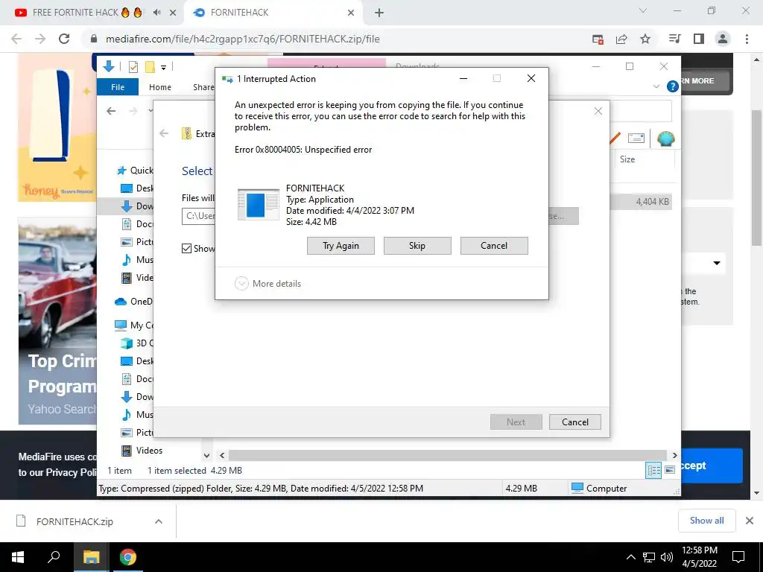The height and width of the screenshot is (572, 763).
Task: Open FORNITEHACK.zip download options arrow
Action: pyautogui.click(x=159, y=521)
